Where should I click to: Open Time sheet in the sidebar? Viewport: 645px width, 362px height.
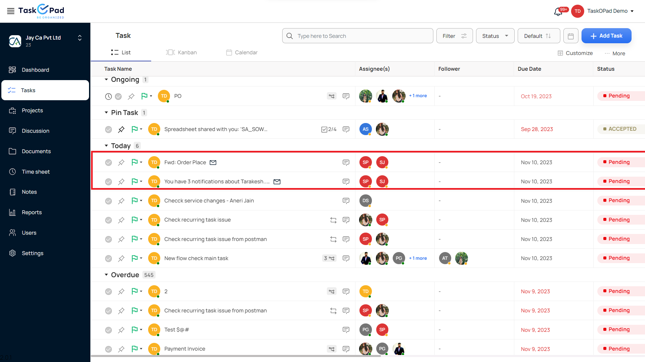(36, 172)
